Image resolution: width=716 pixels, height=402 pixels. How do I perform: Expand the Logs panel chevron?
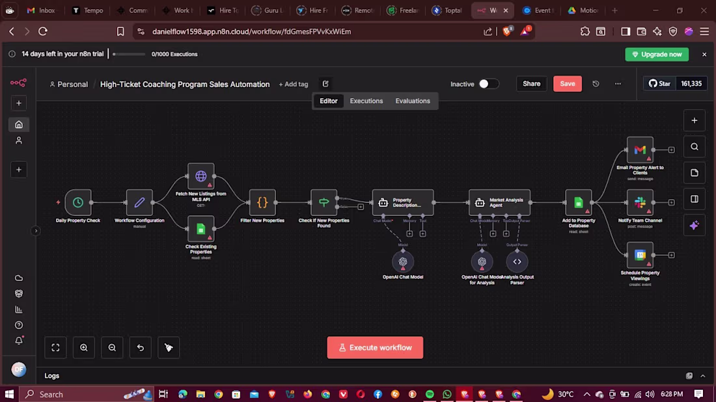(x=703, y=376)
